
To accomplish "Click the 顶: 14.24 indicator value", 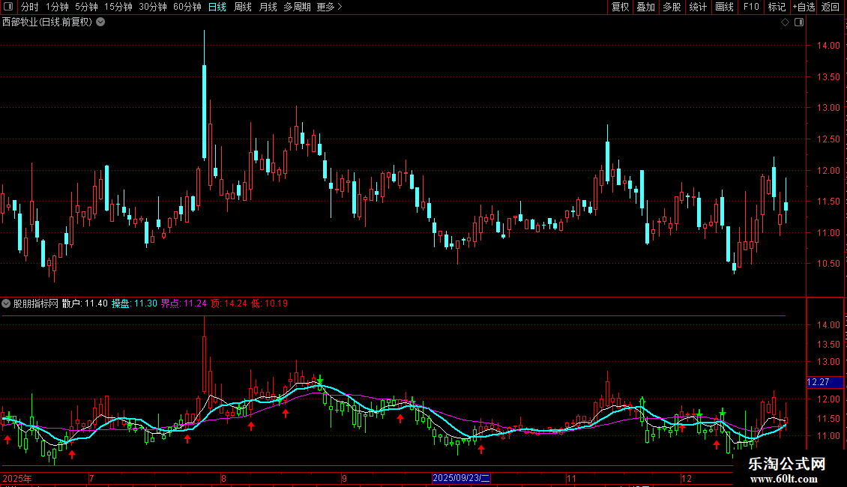I will [x=229, y=303].
